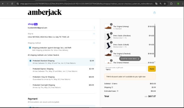Viewport: 184px width, 108px height.
Task: Open the Shop Pay account options menu
Action: 94,28
